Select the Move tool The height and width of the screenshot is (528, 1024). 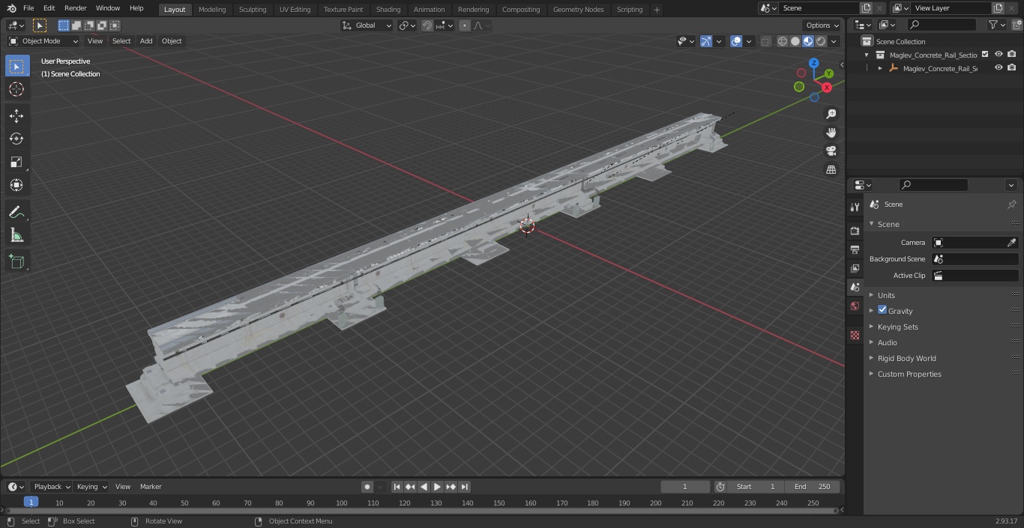16,116
